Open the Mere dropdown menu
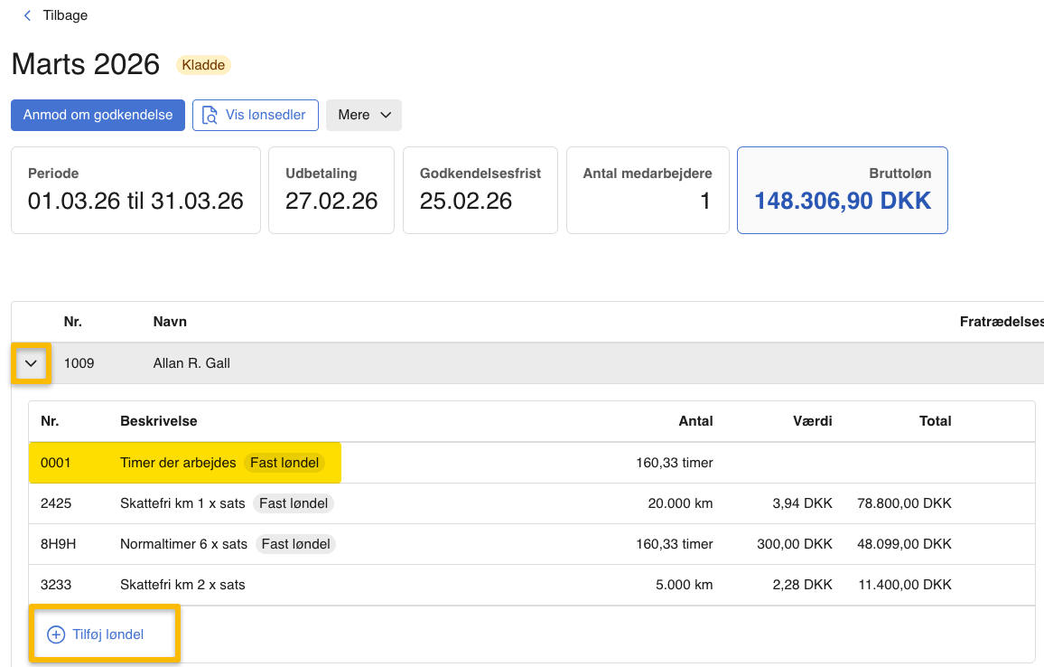Screen dimensions: 1044x667 (363, 115)
